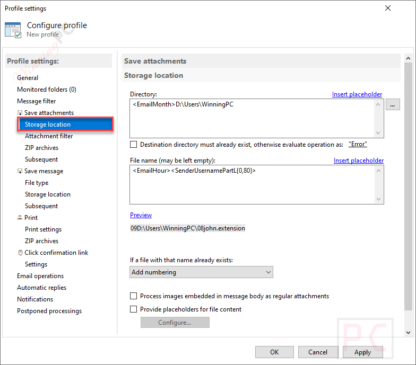Click the Save message envelope icon
The width and height of the screenshot is (416, 365).
(20, 171)
